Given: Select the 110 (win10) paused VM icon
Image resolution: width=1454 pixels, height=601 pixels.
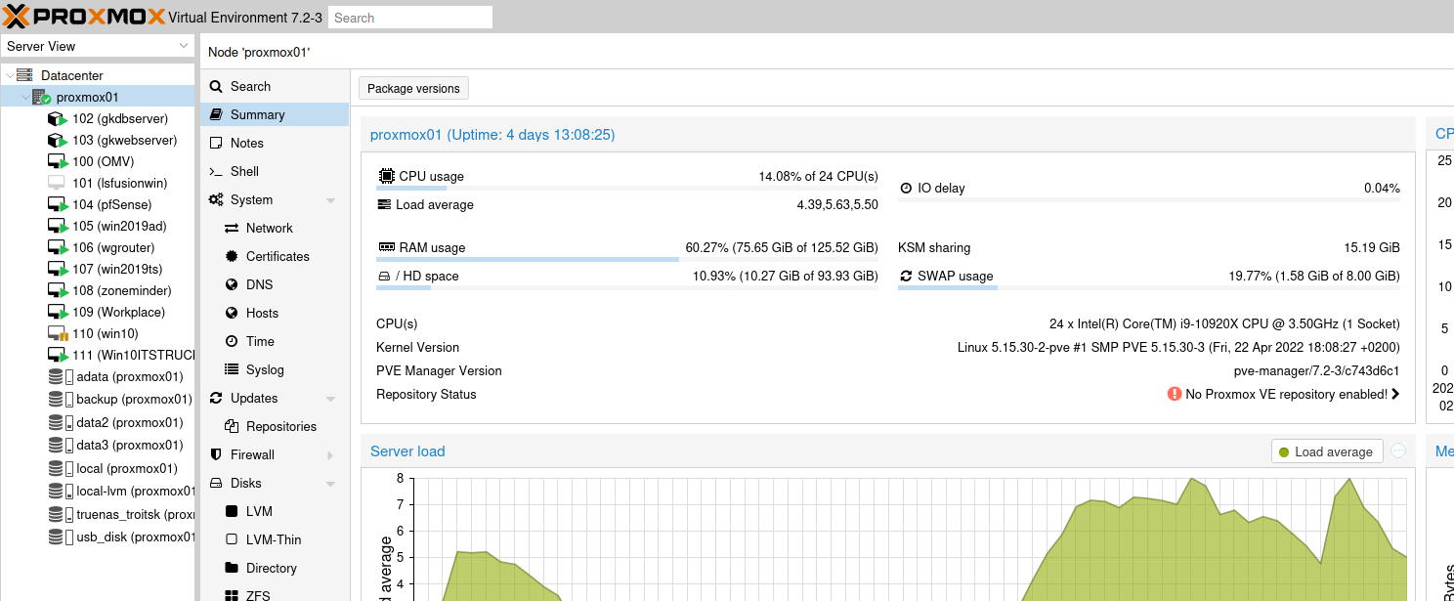Looking at the screenshot, I should (58, 333).
